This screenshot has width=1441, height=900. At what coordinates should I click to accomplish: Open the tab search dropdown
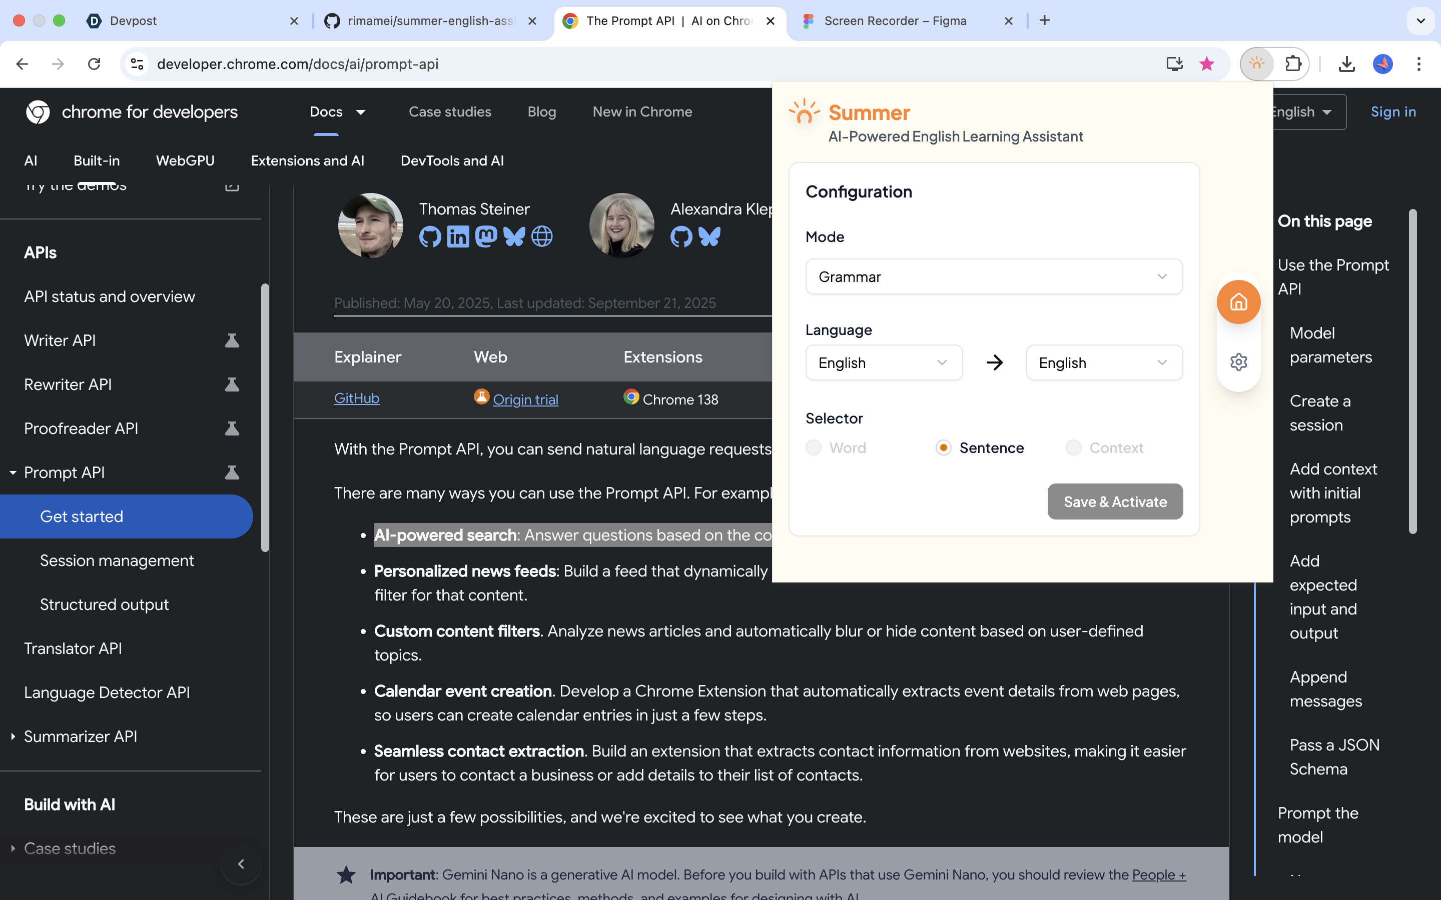[1421, 21]
